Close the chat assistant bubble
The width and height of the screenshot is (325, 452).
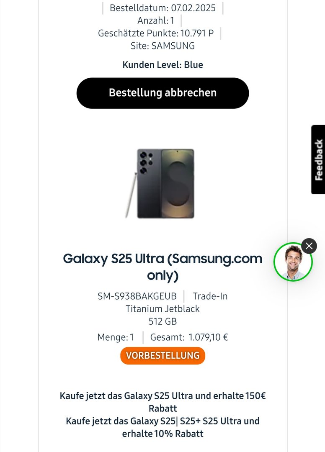click(309, 246)
